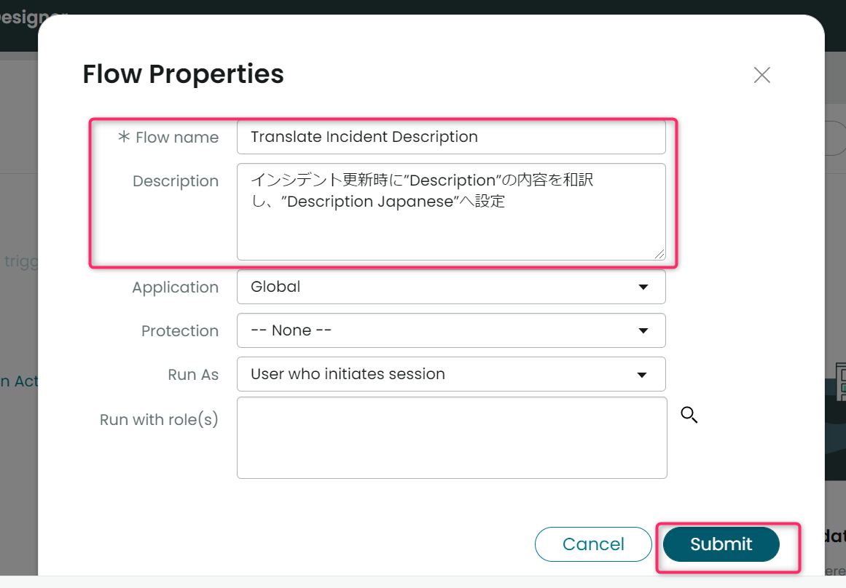Image resolution: width=846 pixels, height=588 pixels.
Task: Click the Application dropdown arrow
Action: [x=643, y=287]
